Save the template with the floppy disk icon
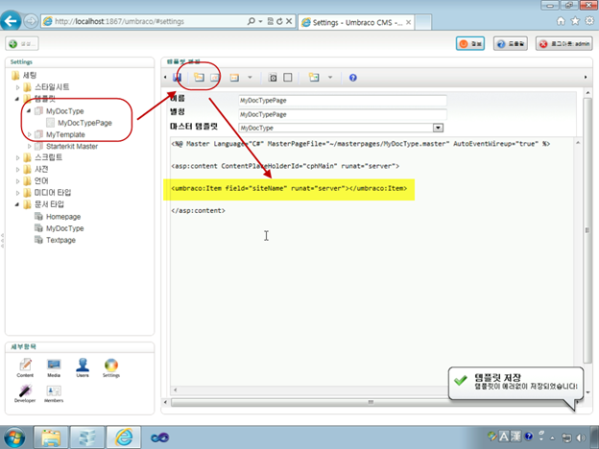Viewport: 599px width, 449px height. [x=177, y=78]
